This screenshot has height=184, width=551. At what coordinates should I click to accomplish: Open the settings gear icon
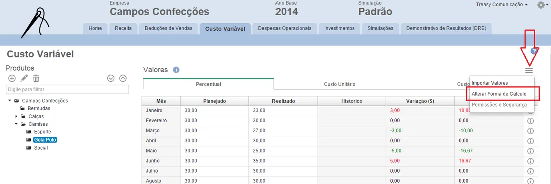click(x=541, y=5)
